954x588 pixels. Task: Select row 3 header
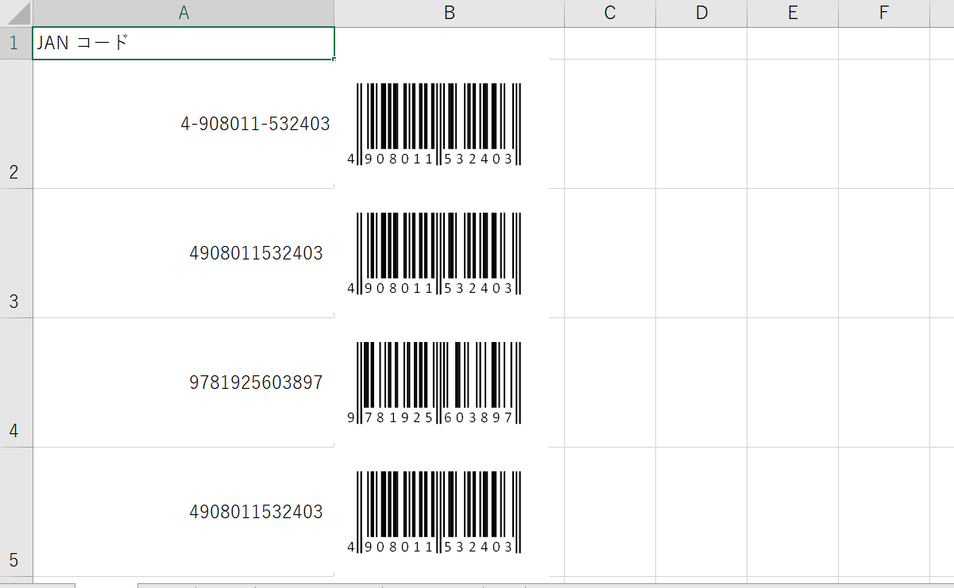pyautogui.click(x=16, y=253)
